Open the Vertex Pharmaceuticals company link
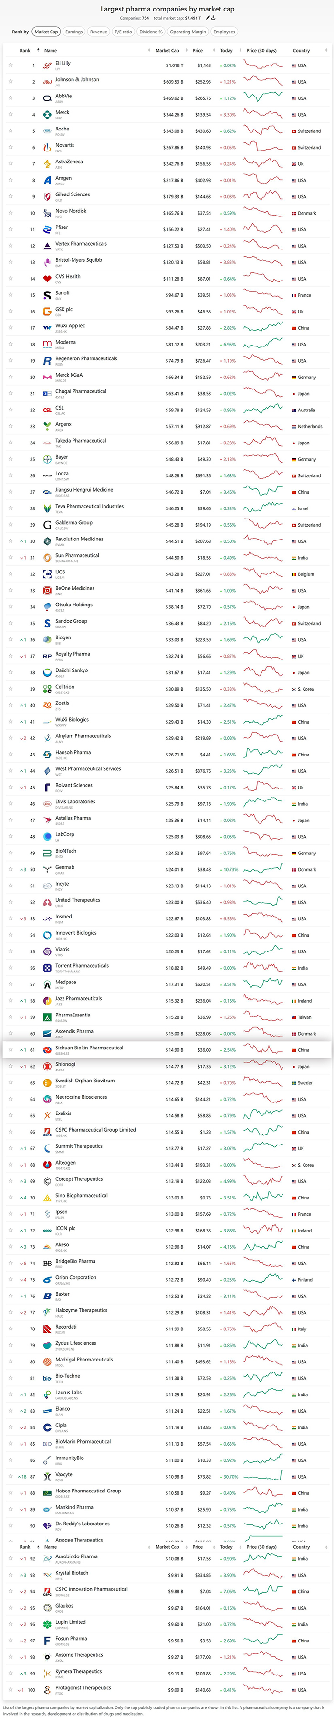 click(x=81, y=243)
